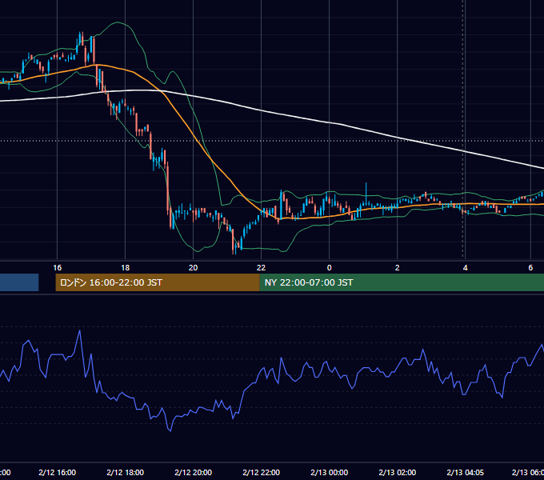Click the 2/12 22:00 date label
This screenshot has height=480, width=544.
262,472
